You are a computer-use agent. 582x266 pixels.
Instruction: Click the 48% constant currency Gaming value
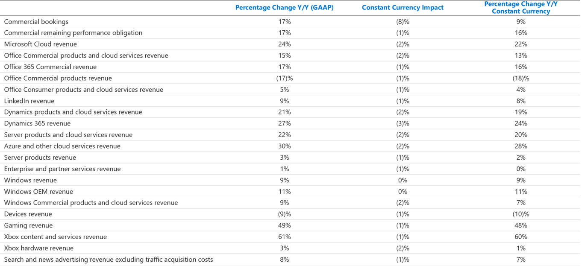pos(521,225)
